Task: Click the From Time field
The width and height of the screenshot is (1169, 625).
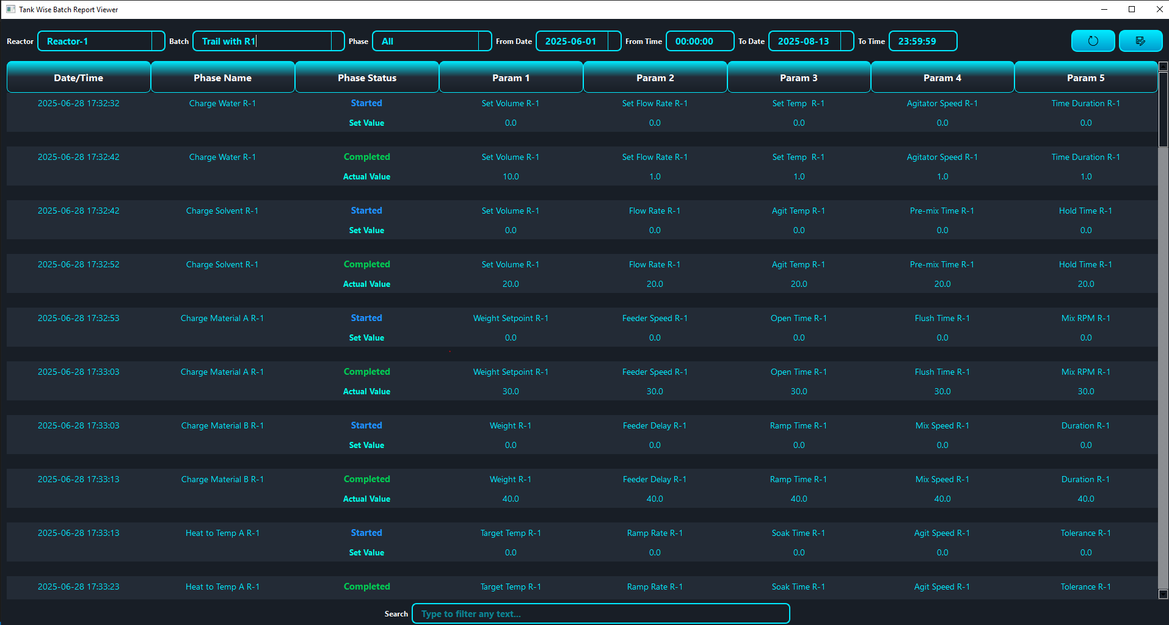Action: tap(699, 41)
